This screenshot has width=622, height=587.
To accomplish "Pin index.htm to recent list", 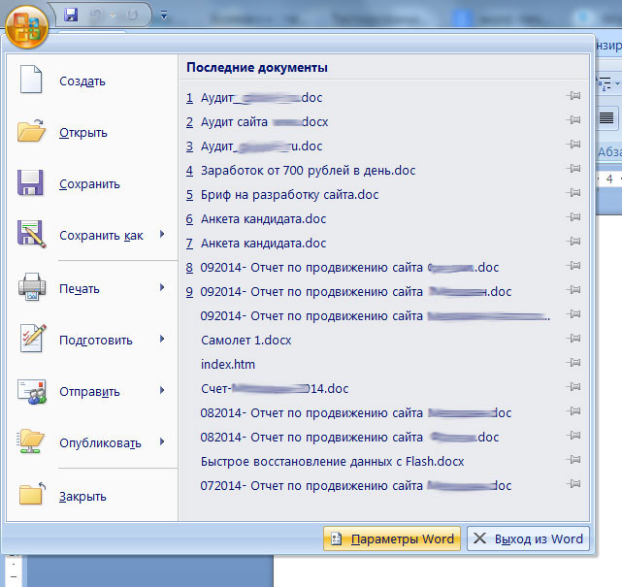I will 573,363.
